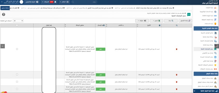
Task: Click the إعادة التحميل reload button
Action: coord(185,21)
